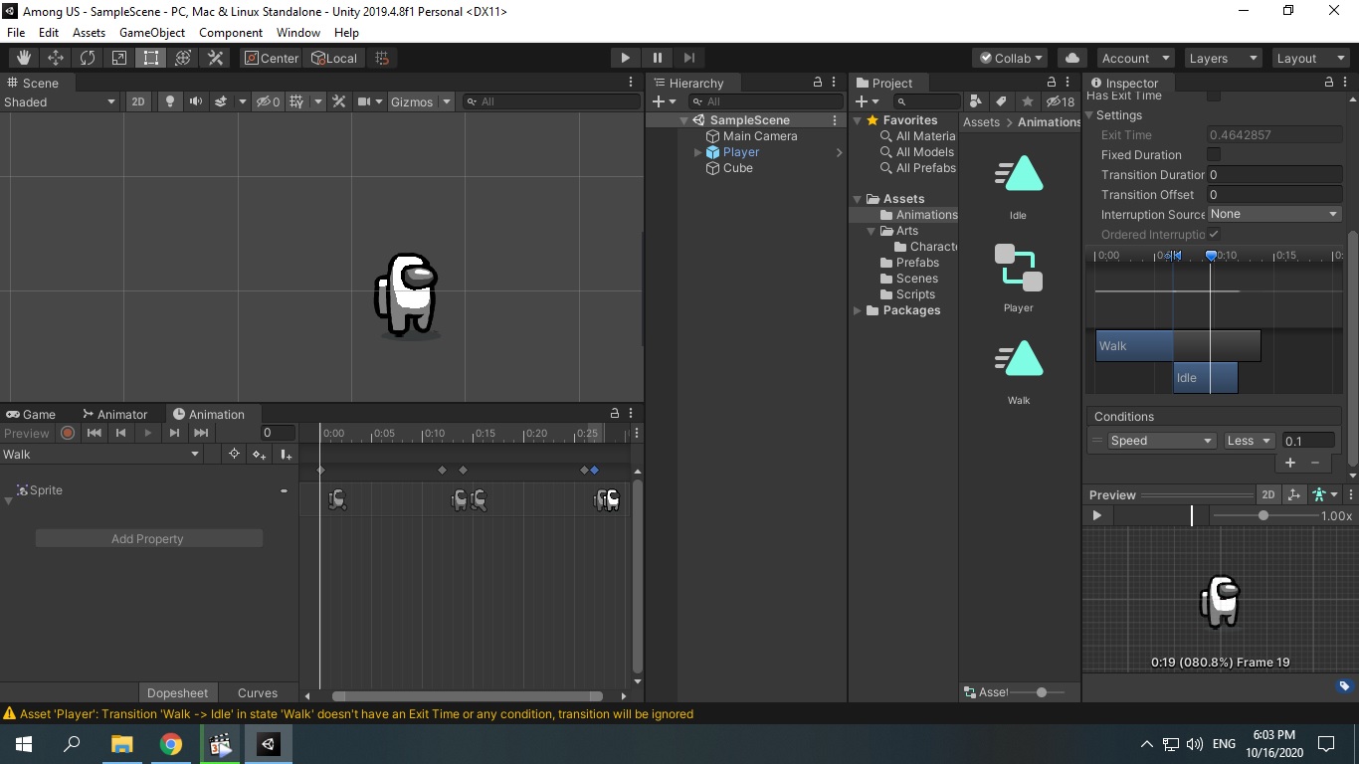Switch to Curves view
Screen dimensions: 1359x764
point(258,692)
